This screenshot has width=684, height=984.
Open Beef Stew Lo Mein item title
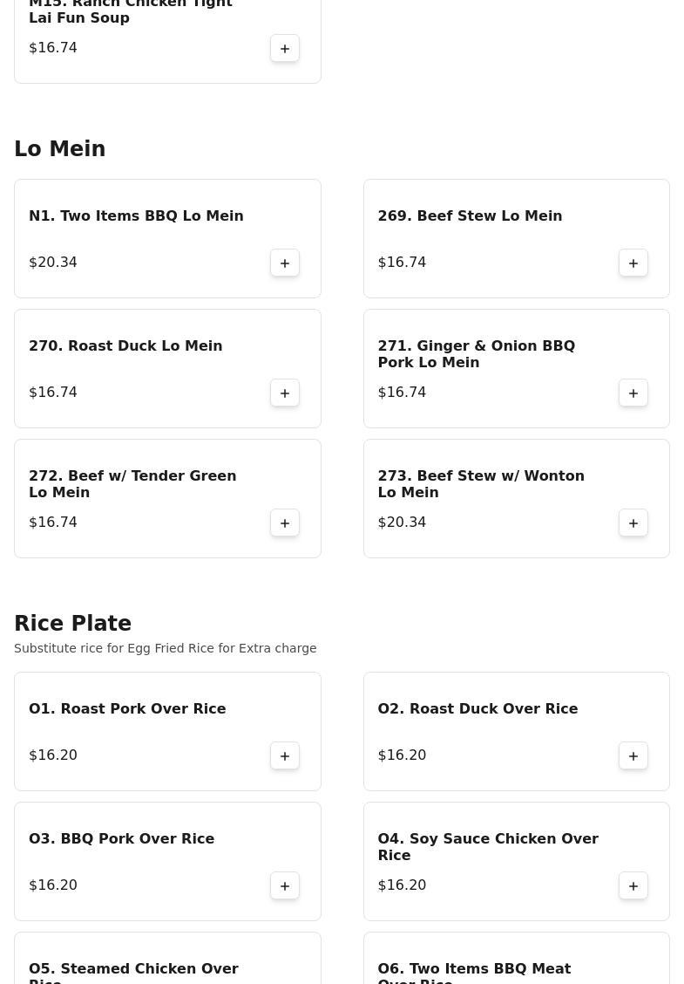point(470,216)
